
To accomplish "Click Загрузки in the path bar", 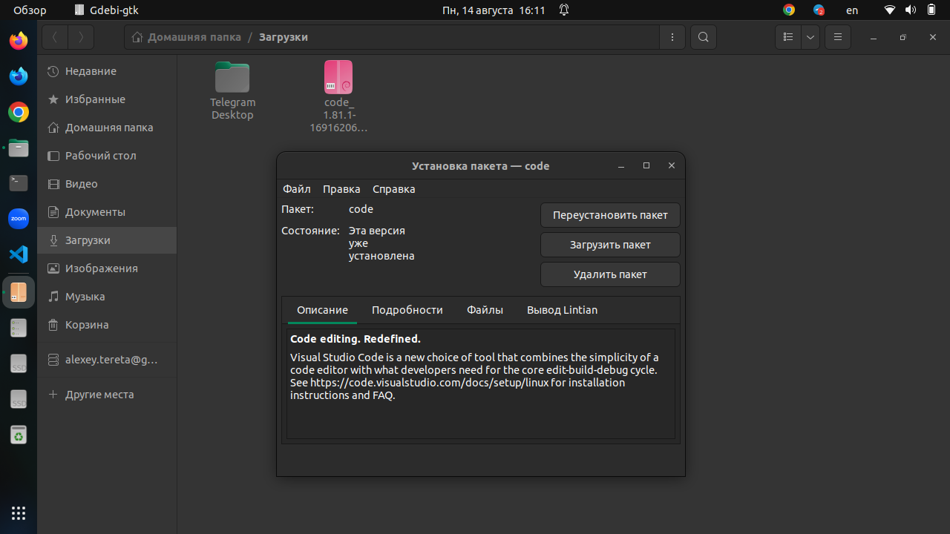I will click(x=284, y=37).
